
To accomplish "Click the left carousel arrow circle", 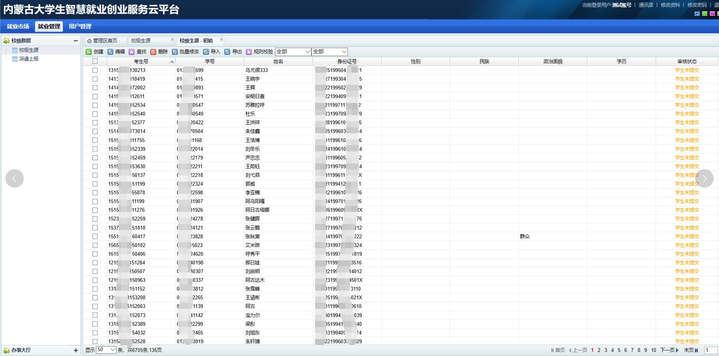I will click(x=15, y=178).
